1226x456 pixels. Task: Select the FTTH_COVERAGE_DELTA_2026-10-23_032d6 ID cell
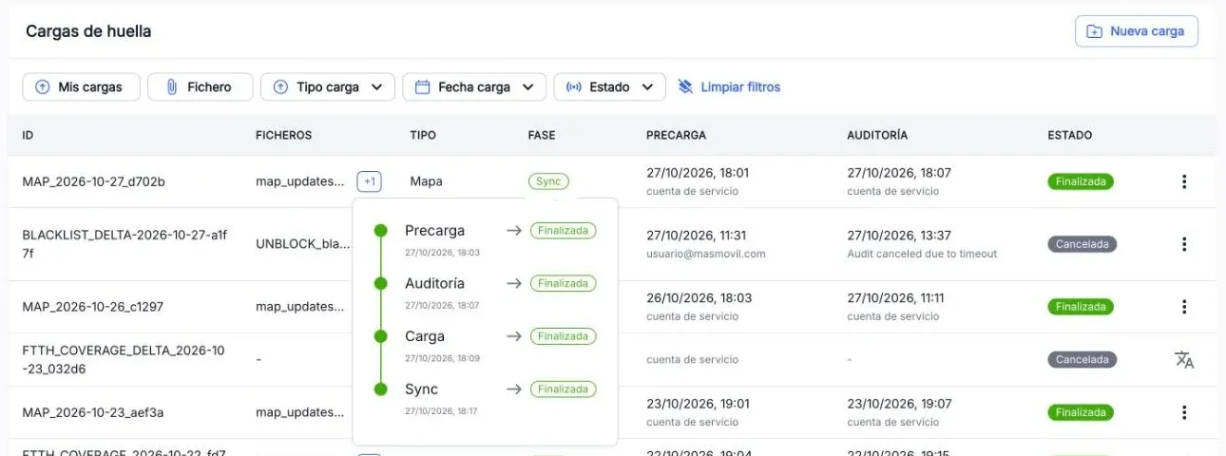[124, 360]
